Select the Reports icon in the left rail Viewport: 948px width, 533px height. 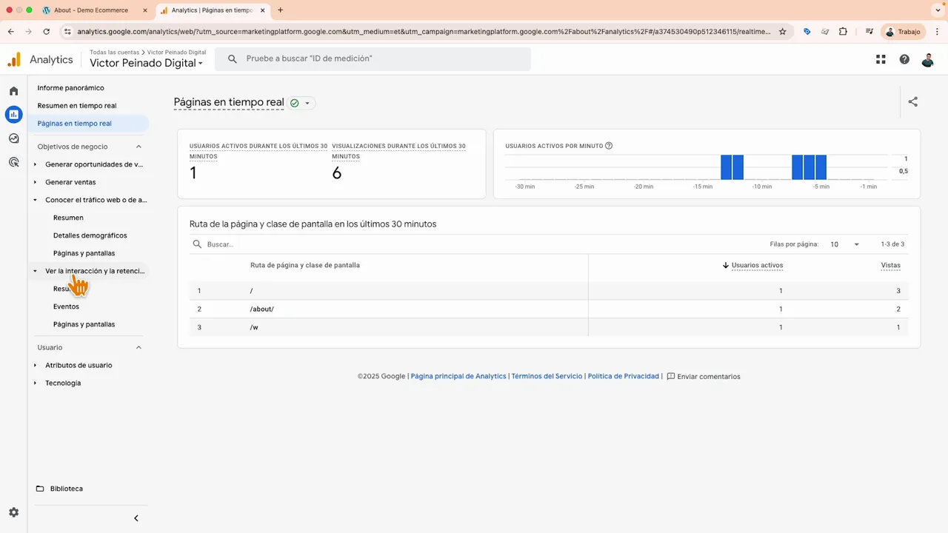(13, 114)
